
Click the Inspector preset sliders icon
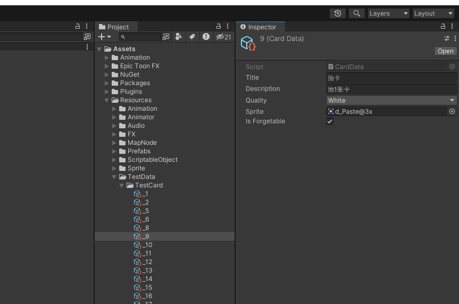447,38
